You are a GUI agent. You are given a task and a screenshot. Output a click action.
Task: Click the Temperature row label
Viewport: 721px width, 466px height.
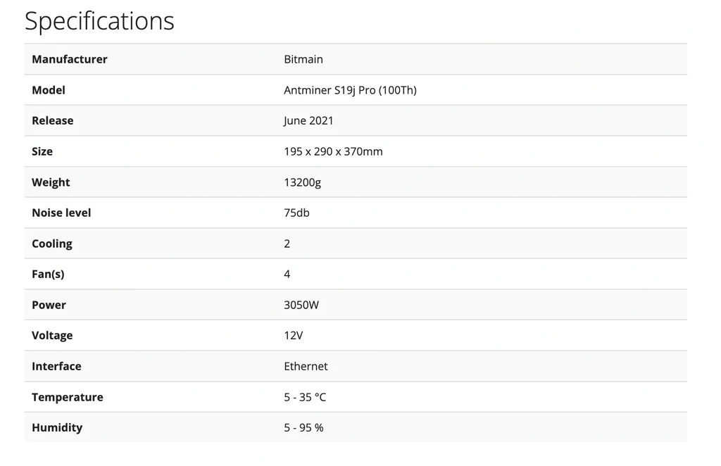click(68, 397)
